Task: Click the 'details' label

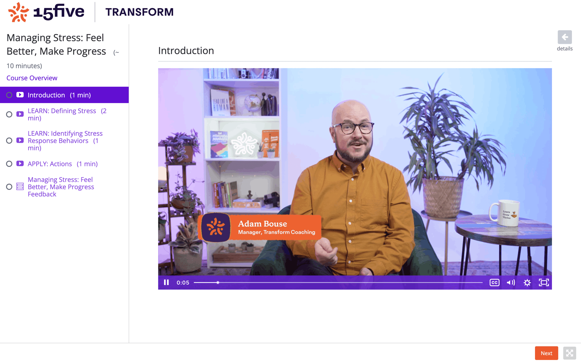Action: click(x=565, y=49)
